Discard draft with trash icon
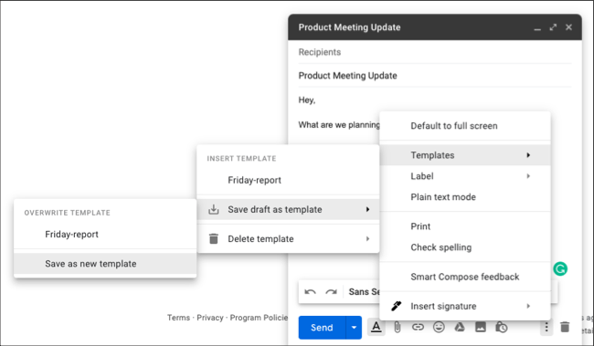The image size is (594, 346). [565, 327]
